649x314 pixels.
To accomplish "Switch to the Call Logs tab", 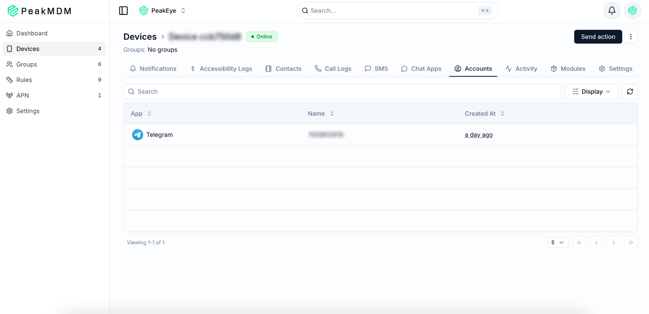I will coord(333,69).
